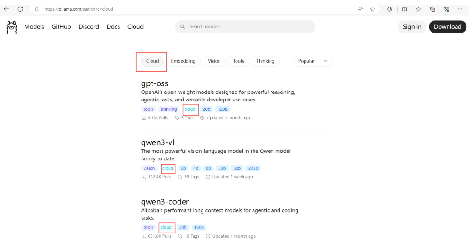Click the 10 Tags text under qwen3-coder
Viewport: 474px width, 250px height.
tap(192, 236)
